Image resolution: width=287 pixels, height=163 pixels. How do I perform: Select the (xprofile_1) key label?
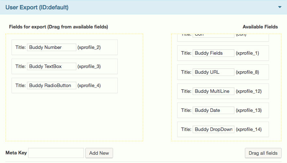pyautogui.click(x=247, y=53)
